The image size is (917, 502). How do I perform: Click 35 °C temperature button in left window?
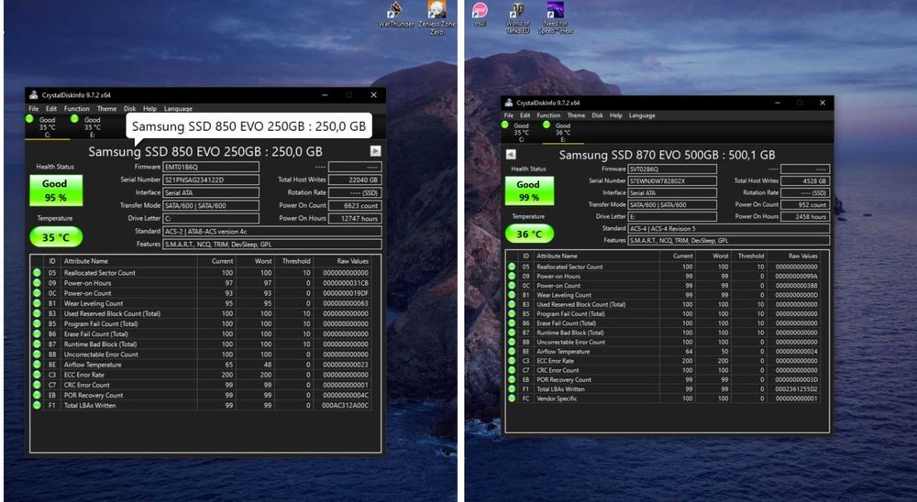point(56,237)
